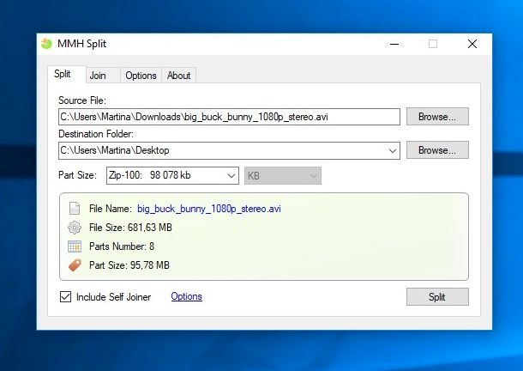The image size is (523, 371).
Task: Click the big_buck_bunny_1080p_stereo.avi file name in info panel
Action: (209, 209)
